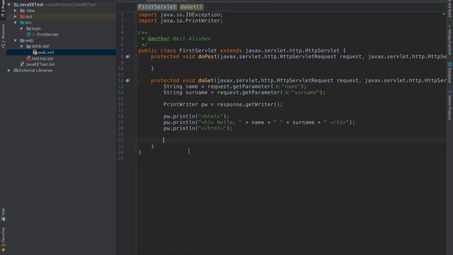Viewport: 453px width, 255px height.
Task: Expand External Libraries node
Action: (x=9, y=70)
